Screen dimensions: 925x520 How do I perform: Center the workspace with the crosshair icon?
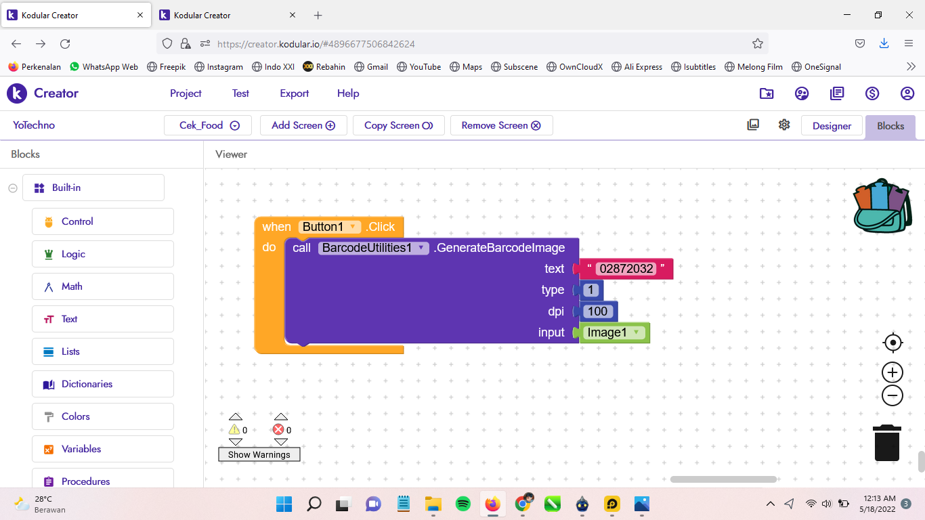[892, 343]
